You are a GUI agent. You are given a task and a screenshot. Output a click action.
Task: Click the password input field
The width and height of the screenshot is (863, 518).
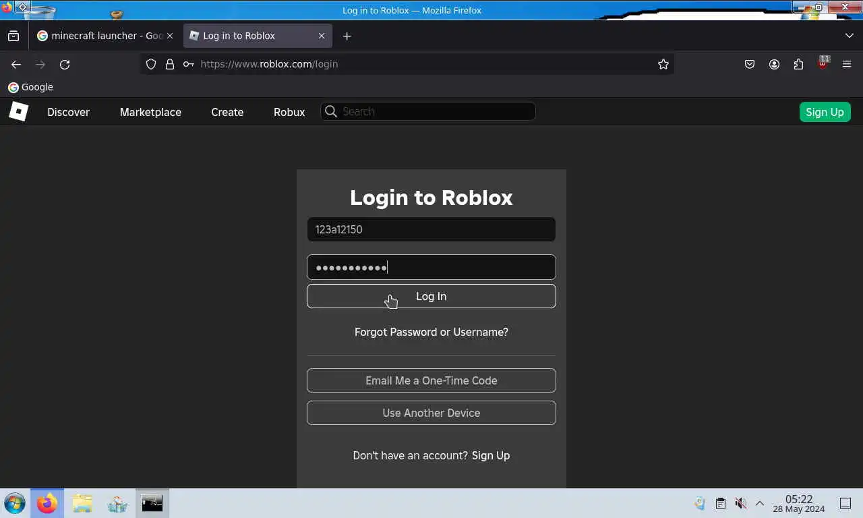coord(431,267)
